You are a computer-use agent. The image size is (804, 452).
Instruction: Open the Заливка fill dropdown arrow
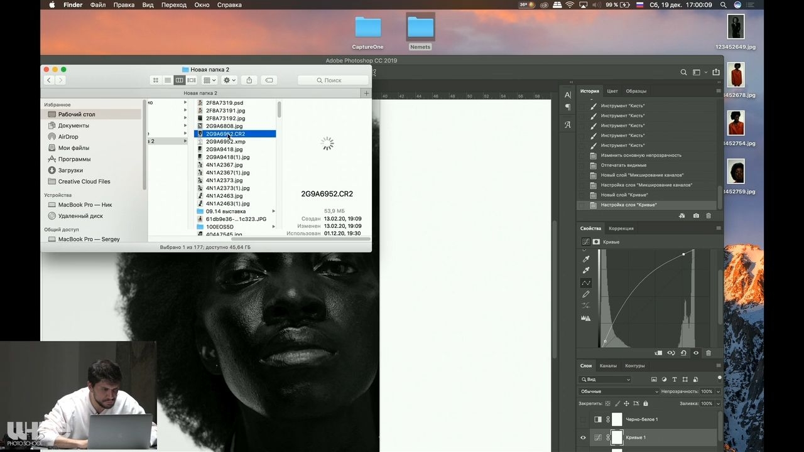coord(718,404)
